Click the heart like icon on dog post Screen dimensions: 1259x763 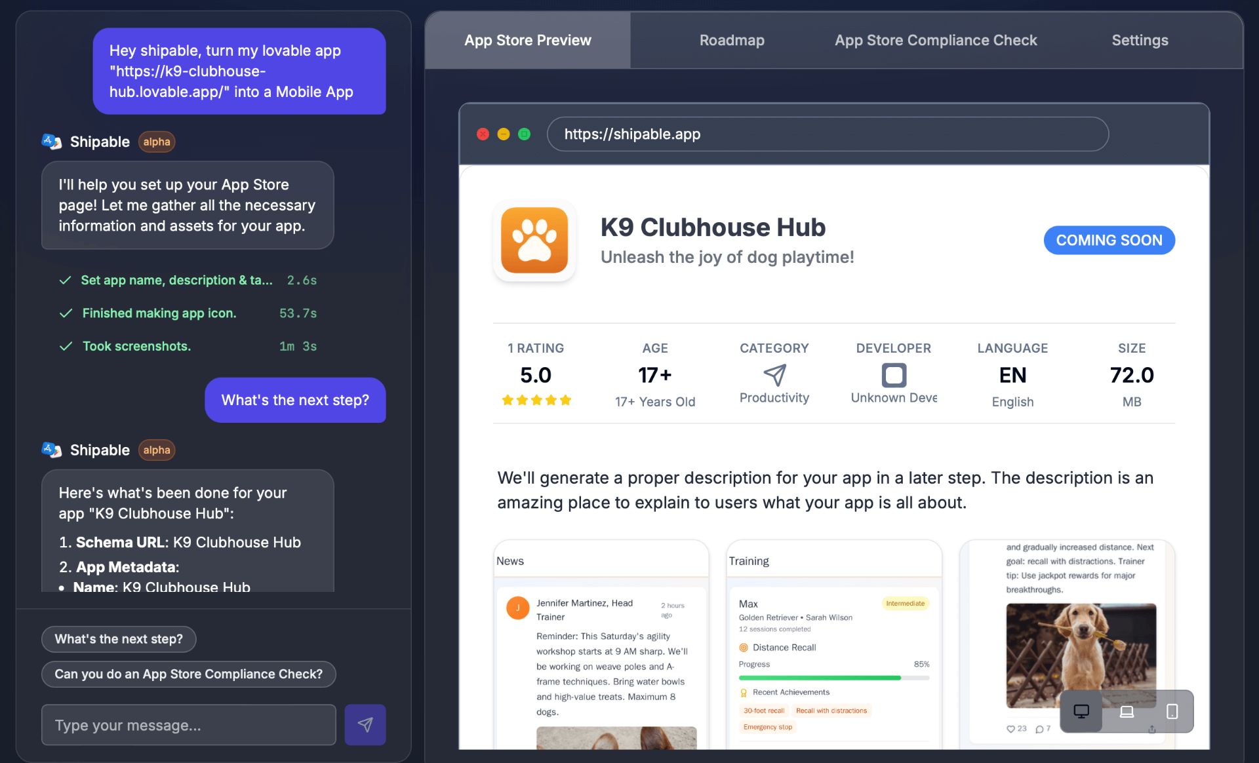(x=1010, y=729)
